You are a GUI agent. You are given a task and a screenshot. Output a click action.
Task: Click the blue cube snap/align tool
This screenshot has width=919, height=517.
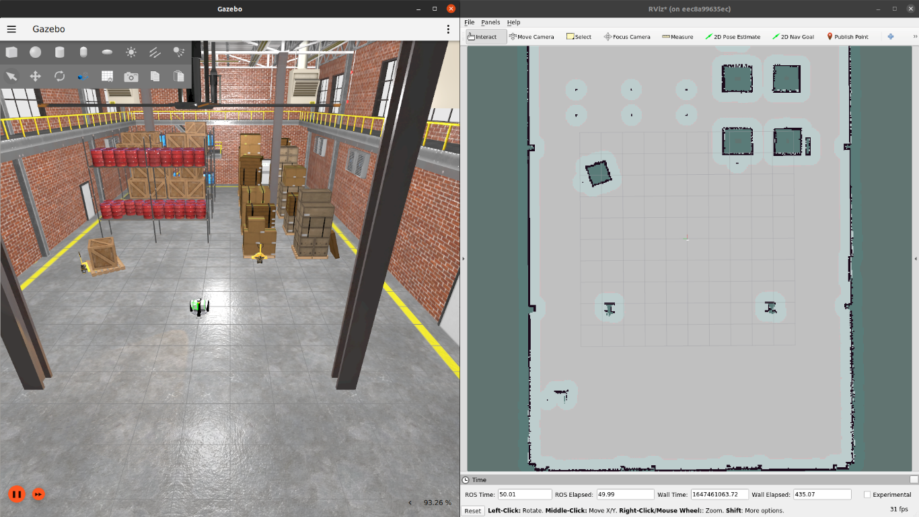point(83,77)
